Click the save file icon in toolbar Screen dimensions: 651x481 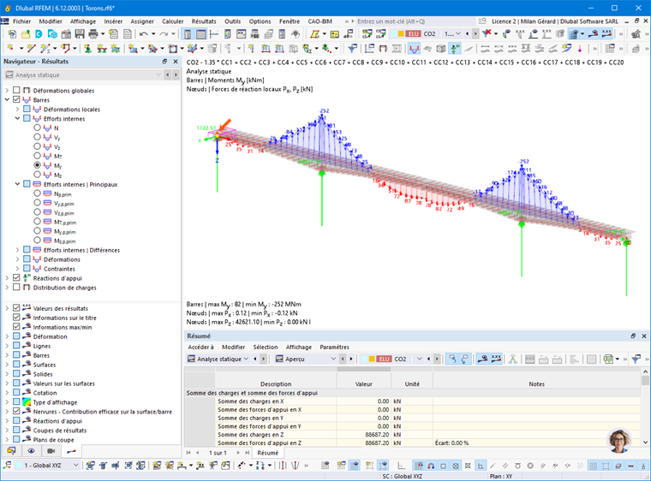(80, 34)
